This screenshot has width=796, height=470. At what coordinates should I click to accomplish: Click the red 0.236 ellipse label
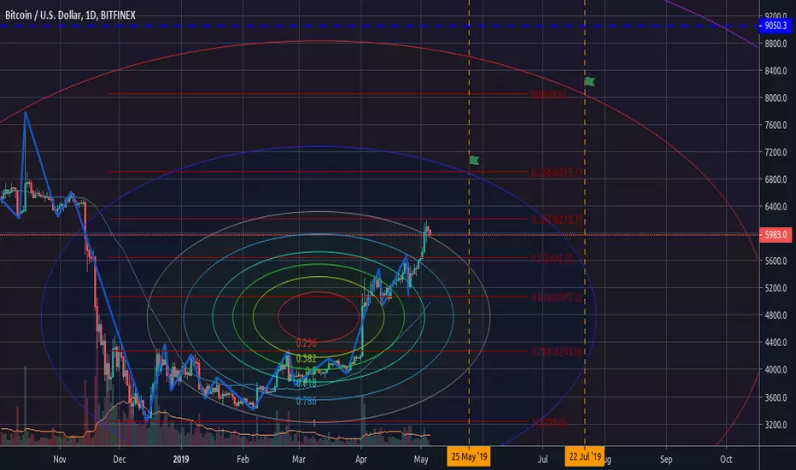coord(306,343)
